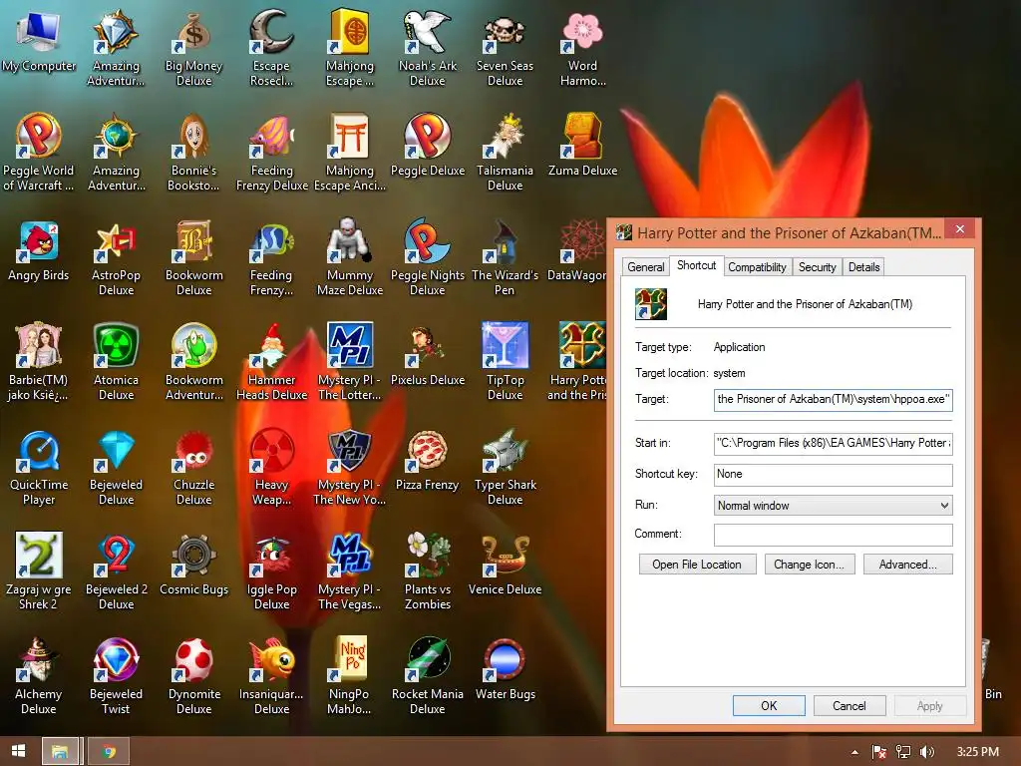The width and height of the screenshot is (1021, 766).
Task: Select Venice Deluxe gondola icon
Action: 505,555
